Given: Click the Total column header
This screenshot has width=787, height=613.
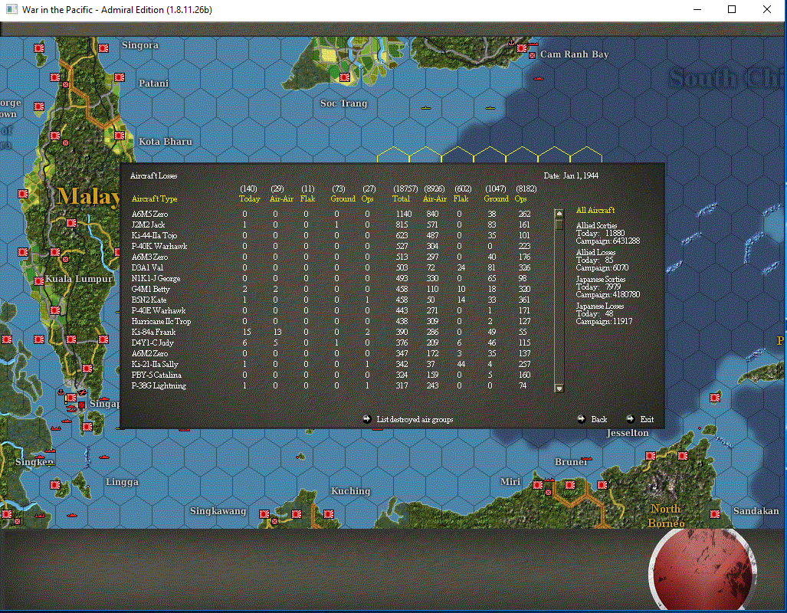Looking at the screenshot, I should coord(401,198).
